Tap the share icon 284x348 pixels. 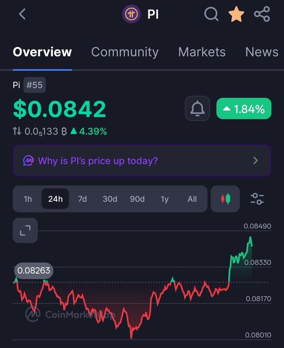(262, 14)
